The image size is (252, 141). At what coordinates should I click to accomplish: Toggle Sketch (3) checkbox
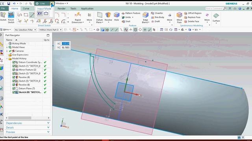pyautogui.click(x=14, y=74)
